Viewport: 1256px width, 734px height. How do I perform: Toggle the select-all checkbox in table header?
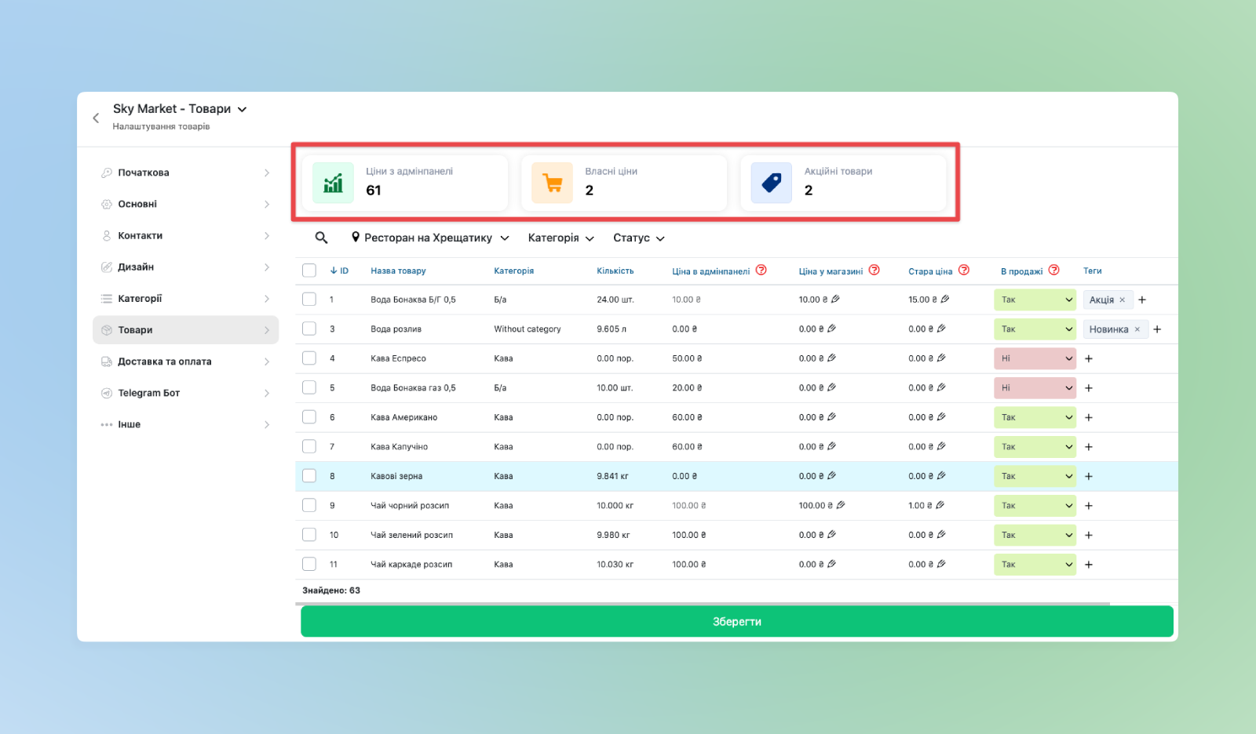click(309, 271)
